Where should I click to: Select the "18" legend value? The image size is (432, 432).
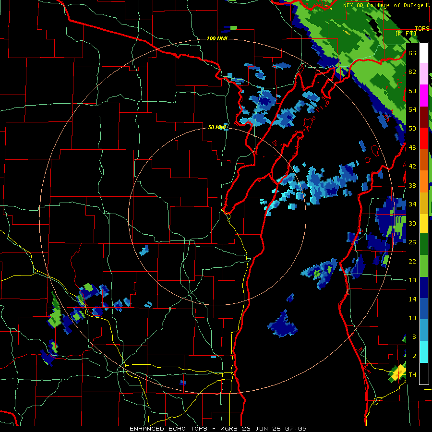[x=412, y=280]
